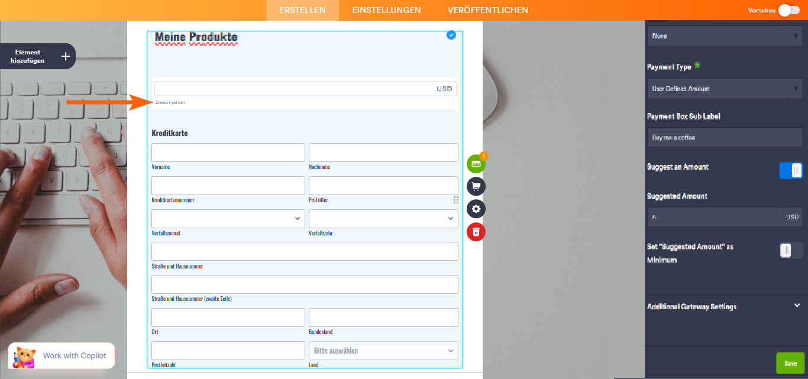Click the green Save button
Viewport: 808px width, 379px height.
coord(790,362)
